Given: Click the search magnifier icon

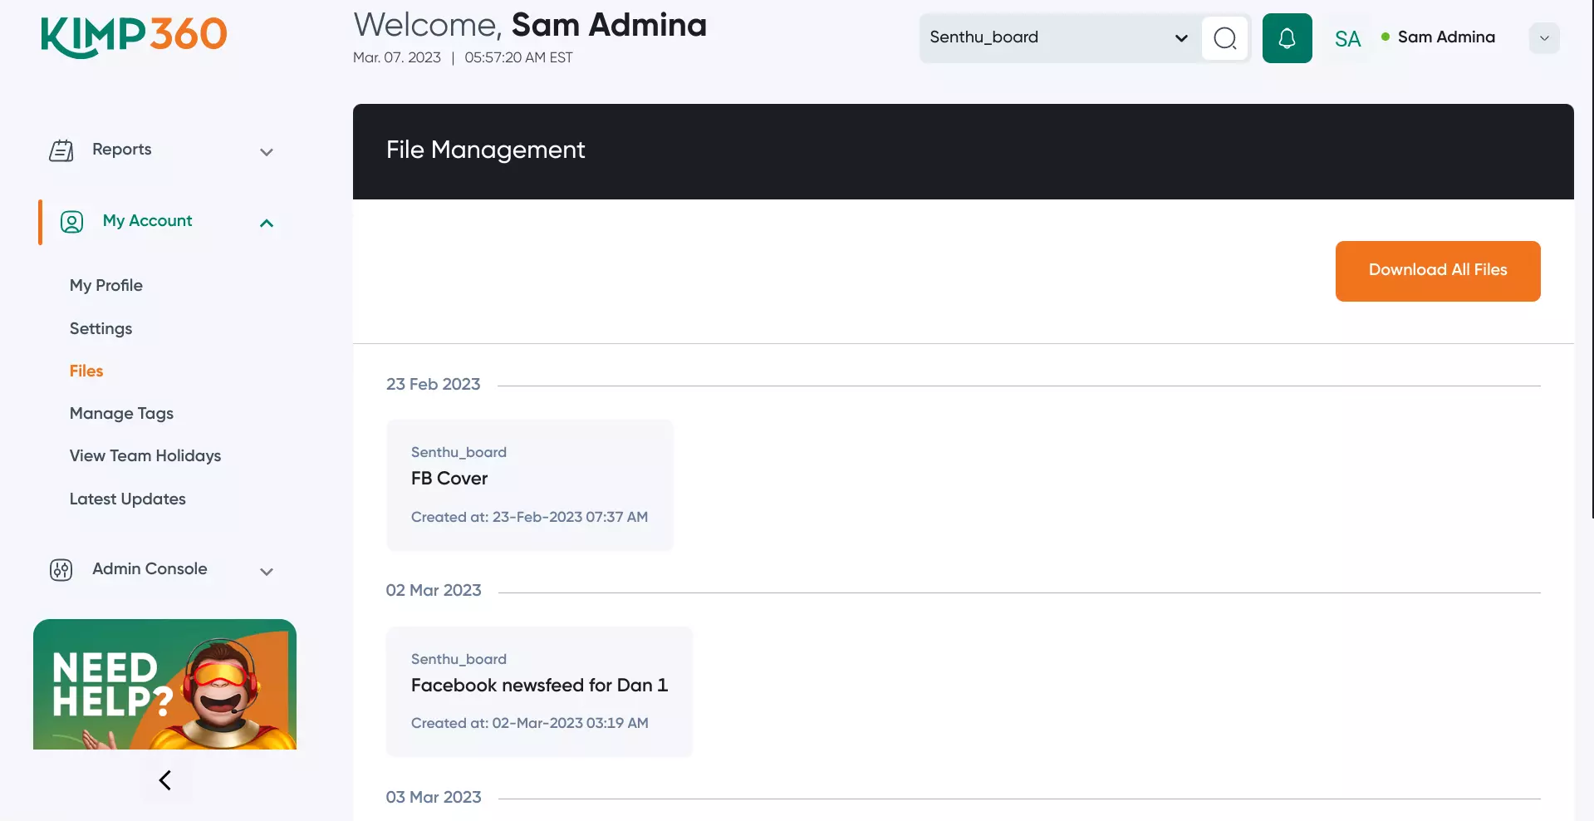Looking at the screenshot, I should pyautogui.click(x=1224, y=37).
